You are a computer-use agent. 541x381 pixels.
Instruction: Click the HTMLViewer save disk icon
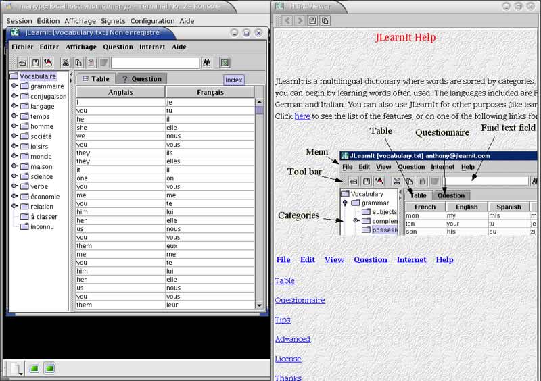click(x=312, y=21)
